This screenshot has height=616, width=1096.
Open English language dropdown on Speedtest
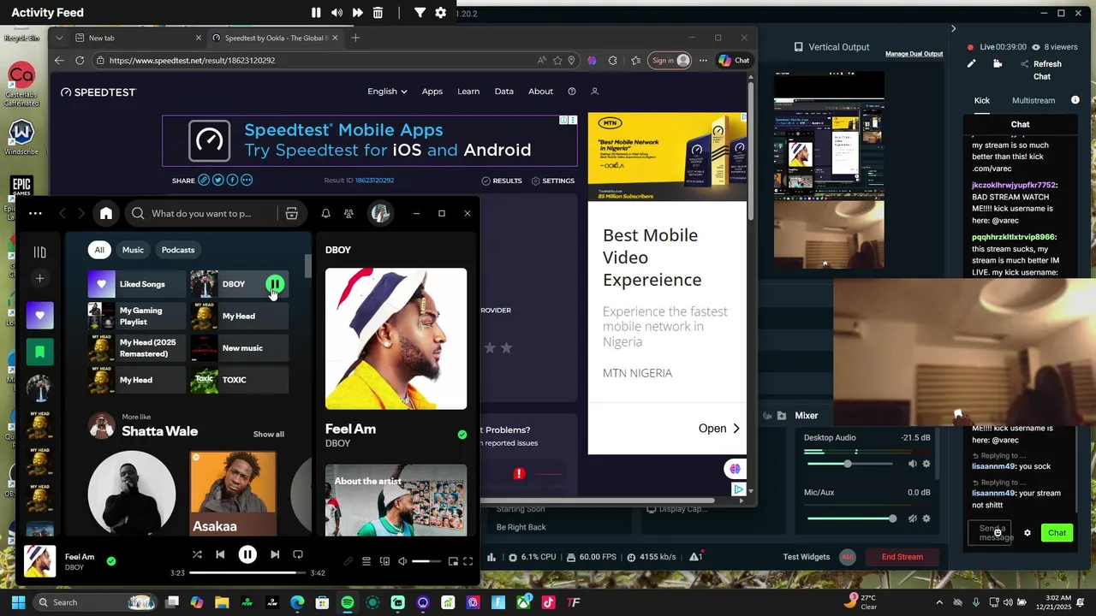(x=387, y=92)
